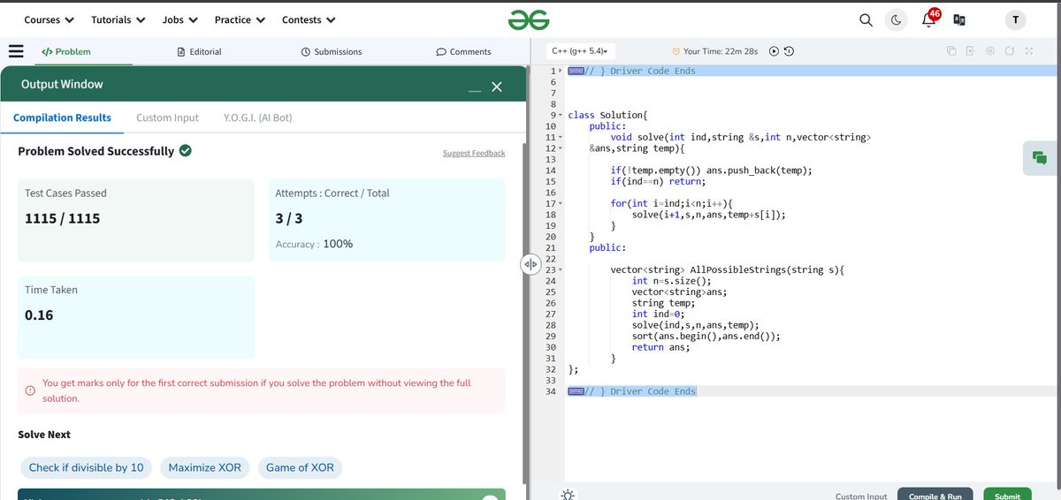Click the Time Taken 0.16 value
1061x500 pixels.
pos(39,314)
